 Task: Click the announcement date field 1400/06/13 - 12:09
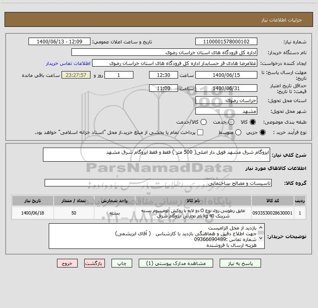59,41
